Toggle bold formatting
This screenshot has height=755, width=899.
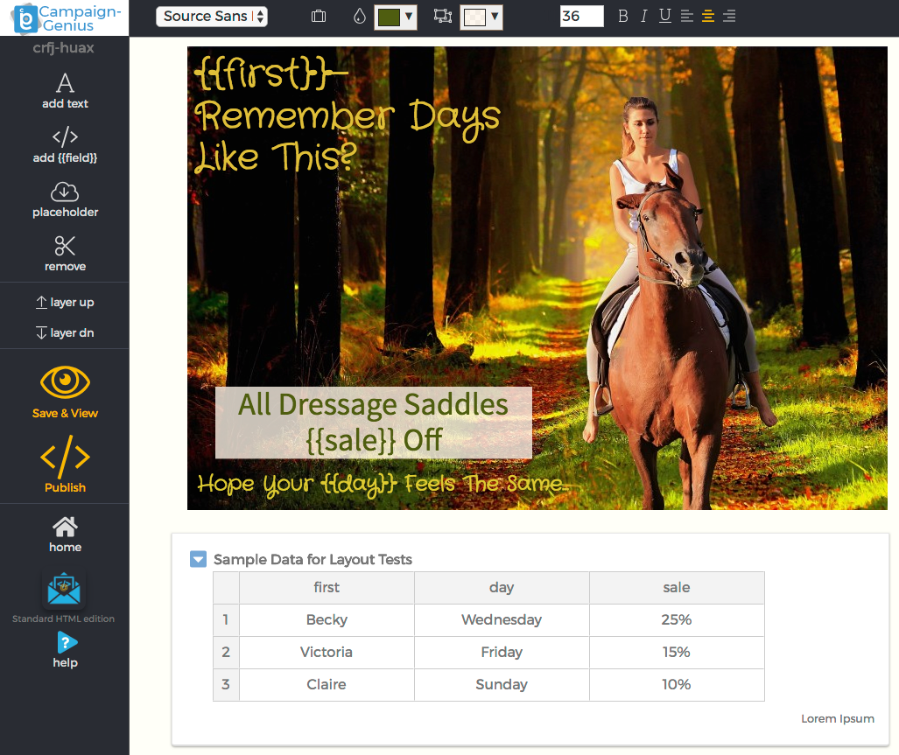[623, 16]
